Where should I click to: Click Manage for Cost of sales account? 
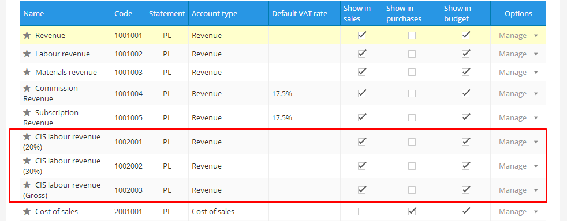(512, 211)
